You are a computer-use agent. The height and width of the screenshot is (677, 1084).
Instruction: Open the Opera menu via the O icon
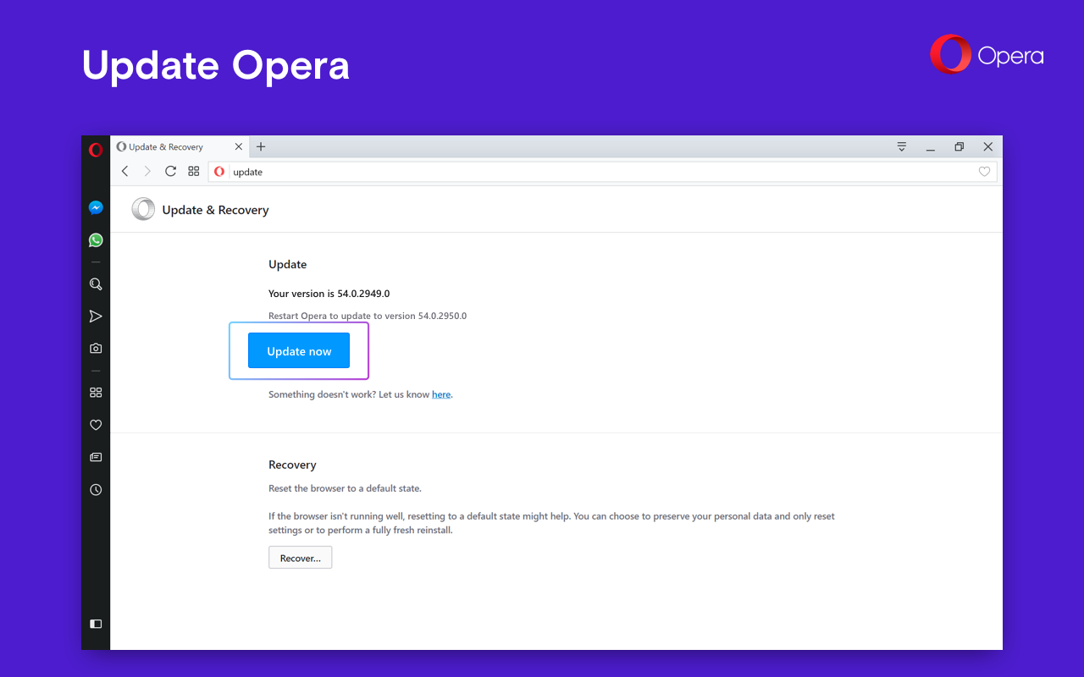pyautogui.click(x=95, y=149)
